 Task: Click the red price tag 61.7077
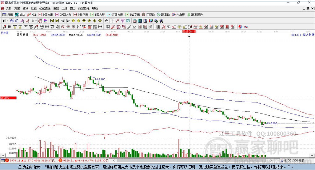8,98
